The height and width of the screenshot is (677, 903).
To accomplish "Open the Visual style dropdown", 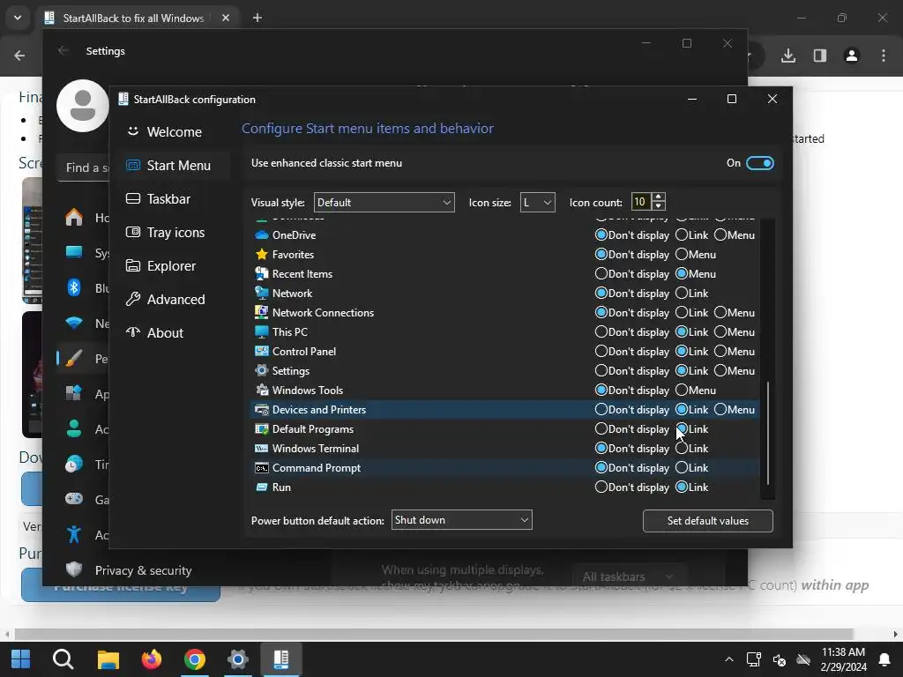I will tap(384, 203).
